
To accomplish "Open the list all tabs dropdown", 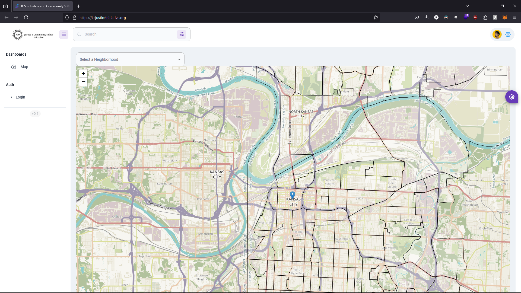I will coord(467,6).
